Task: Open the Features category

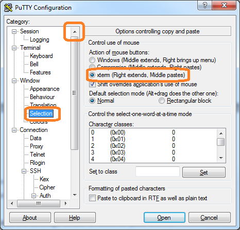Action: tap(40, 72)
